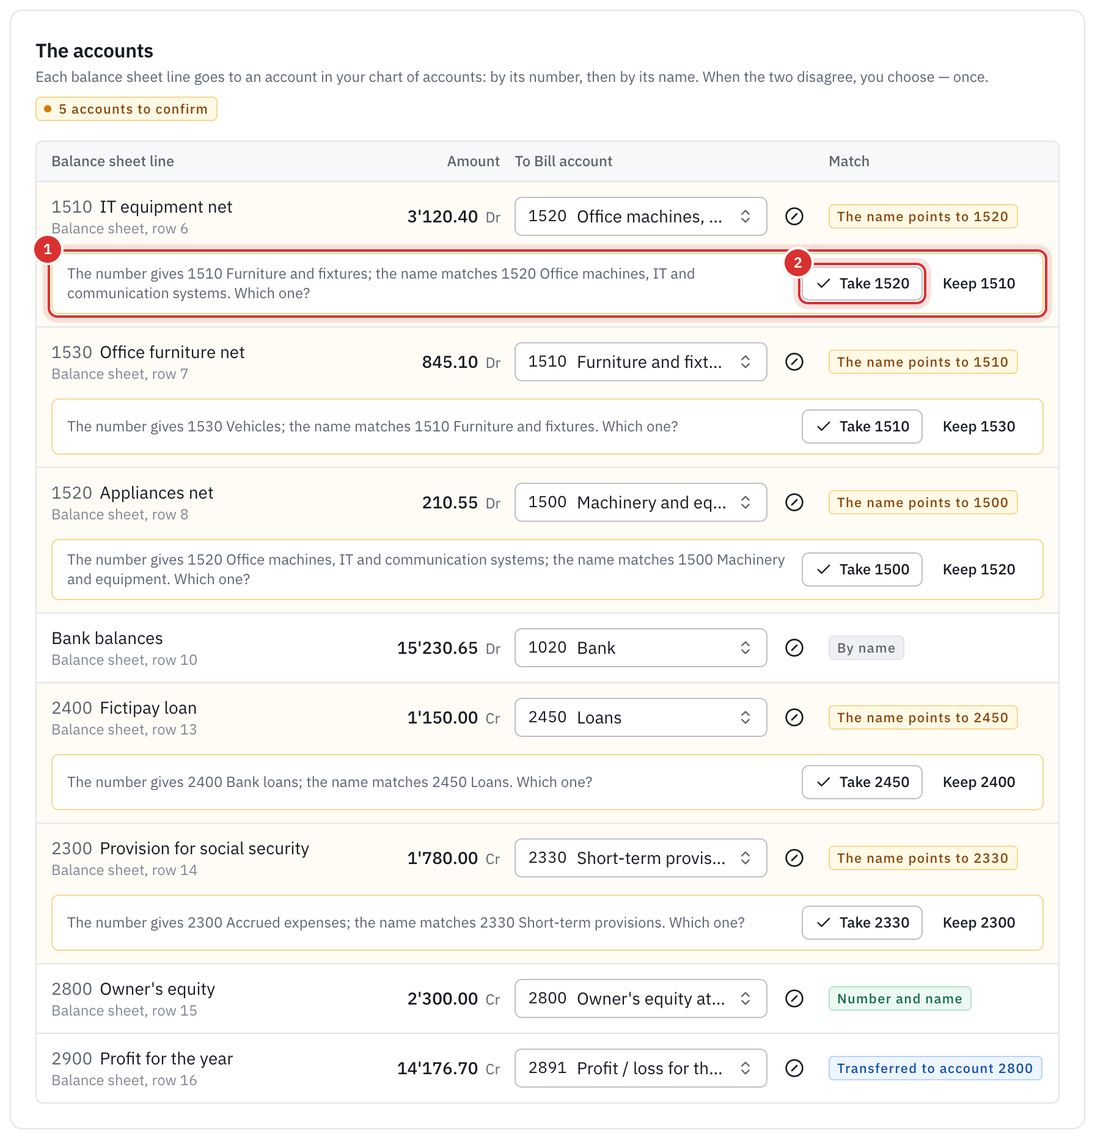
Task: Click the circle-slash icon in Bank balances row
Action: coord(794,648)
